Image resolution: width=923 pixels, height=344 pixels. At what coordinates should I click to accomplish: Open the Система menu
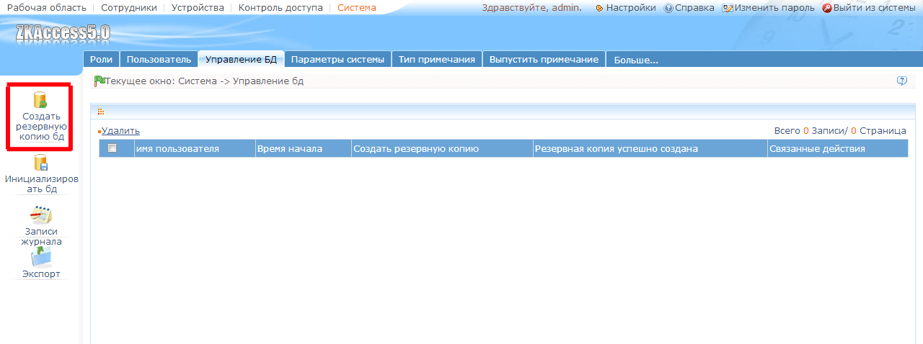[x=357, y=7]
